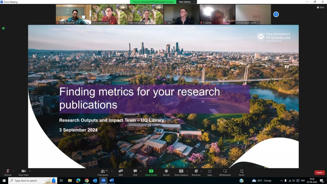Image resolution: width=327 pixels, height=184 pixels.
Task: Open meeting Notes
Action: click(x=242, y=173)
